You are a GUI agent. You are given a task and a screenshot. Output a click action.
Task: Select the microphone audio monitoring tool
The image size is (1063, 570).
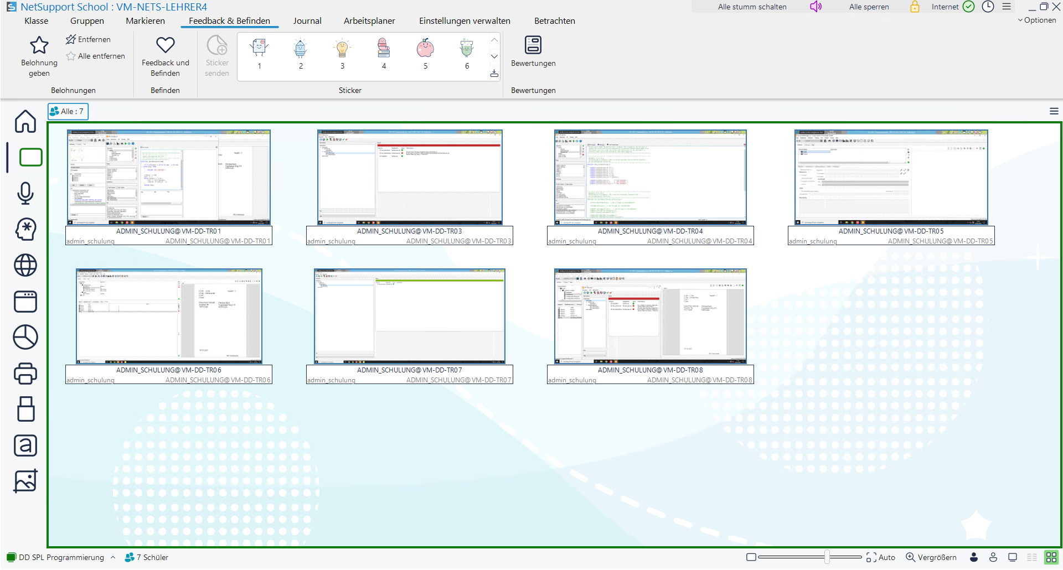[x=25, y=194]
